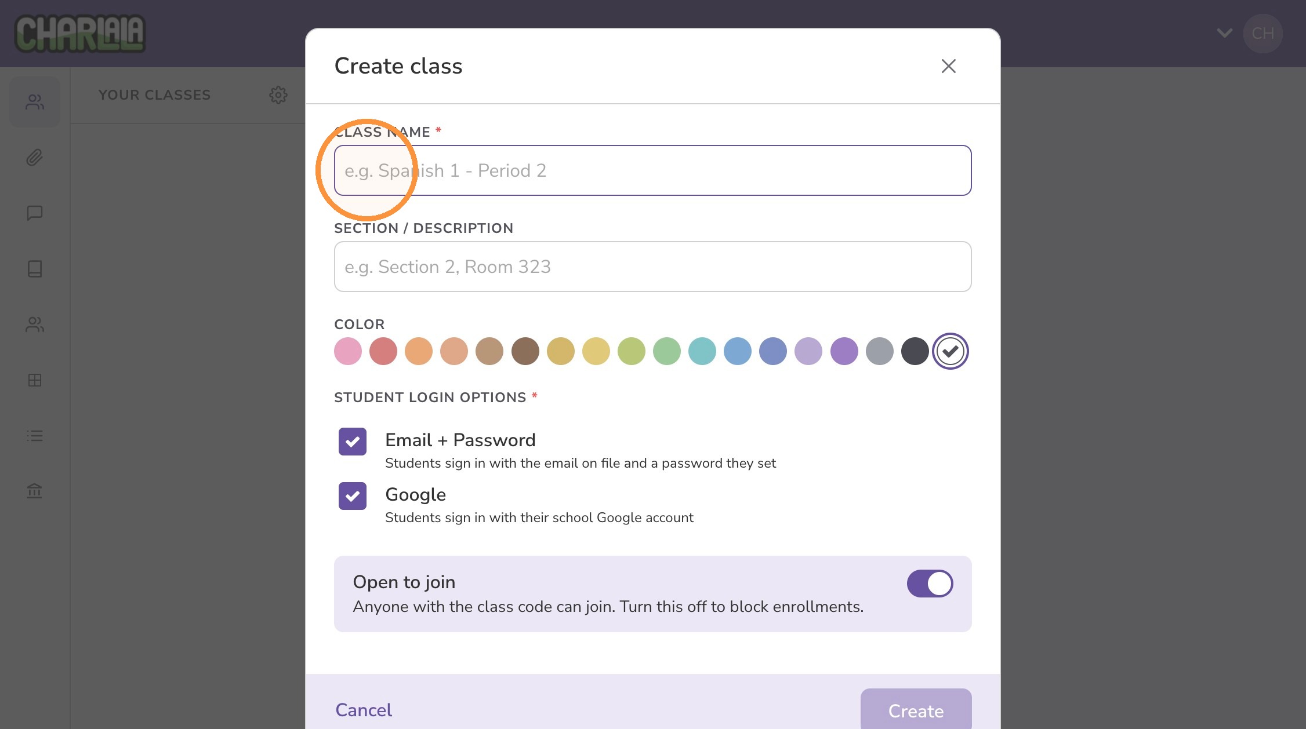Image resolution: width=1306 pixels, height=729 pixels.
Task: Pick the teal color swatch
Action: tap(702, 351)
